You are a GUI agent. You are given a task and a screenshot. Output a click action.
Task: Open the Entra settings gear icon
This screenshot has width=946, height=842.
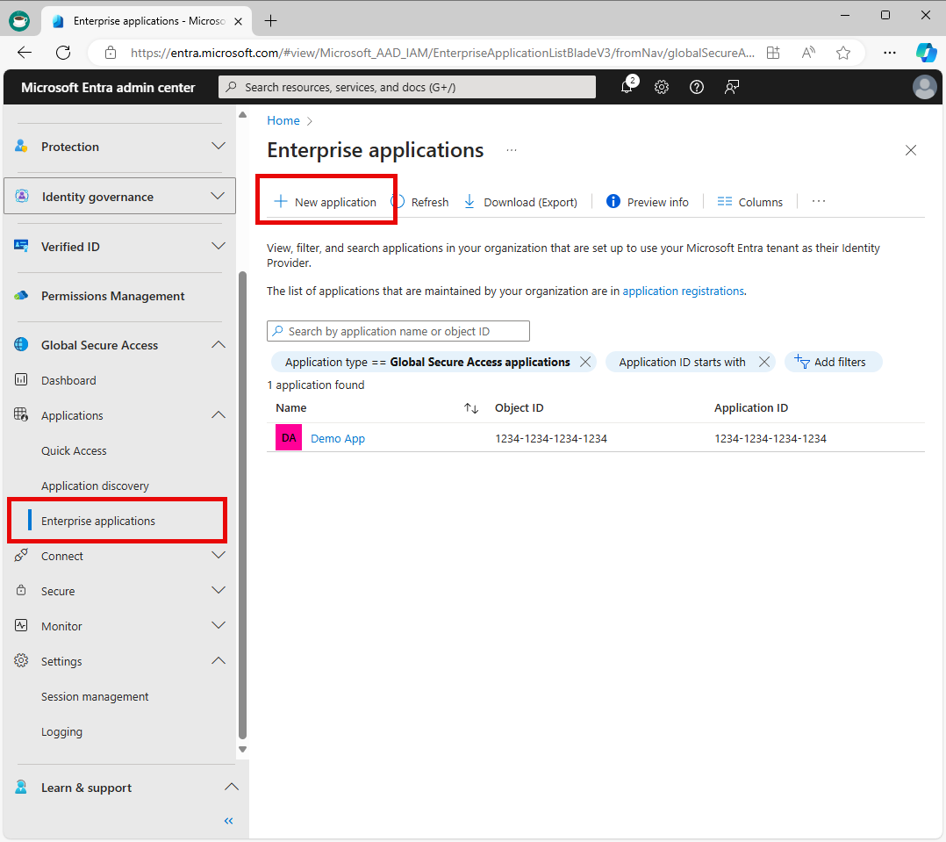coord(662,87)
